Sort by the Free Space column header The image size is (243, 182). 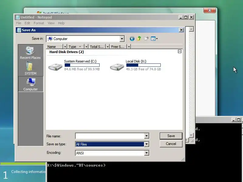(118, 47)
